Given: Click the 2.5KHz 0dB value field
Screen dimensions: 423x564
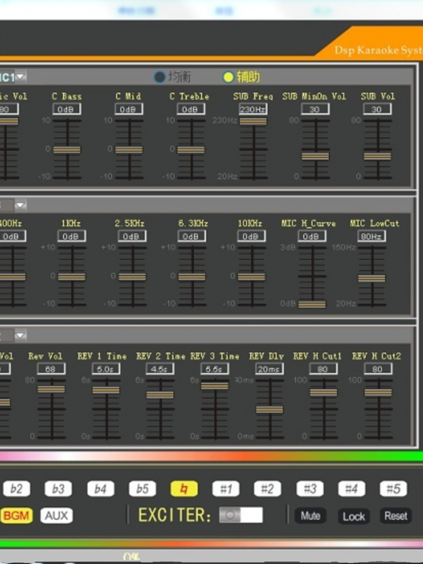Looking at the screenshot, I should (x=132, y=236).
